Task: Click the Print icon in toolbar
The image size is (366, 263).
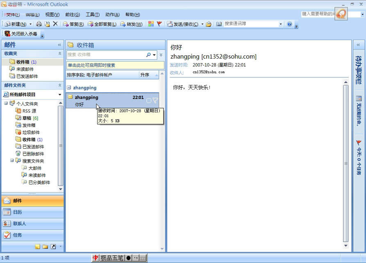Action: coord(39,24)
